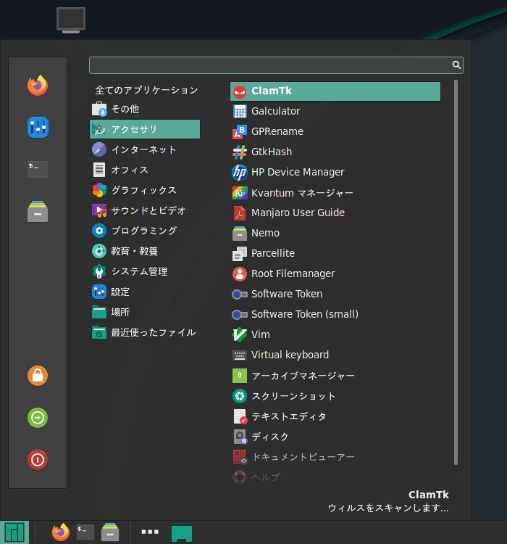Select サウンドとビデオ category

click(x=145, y=210)
